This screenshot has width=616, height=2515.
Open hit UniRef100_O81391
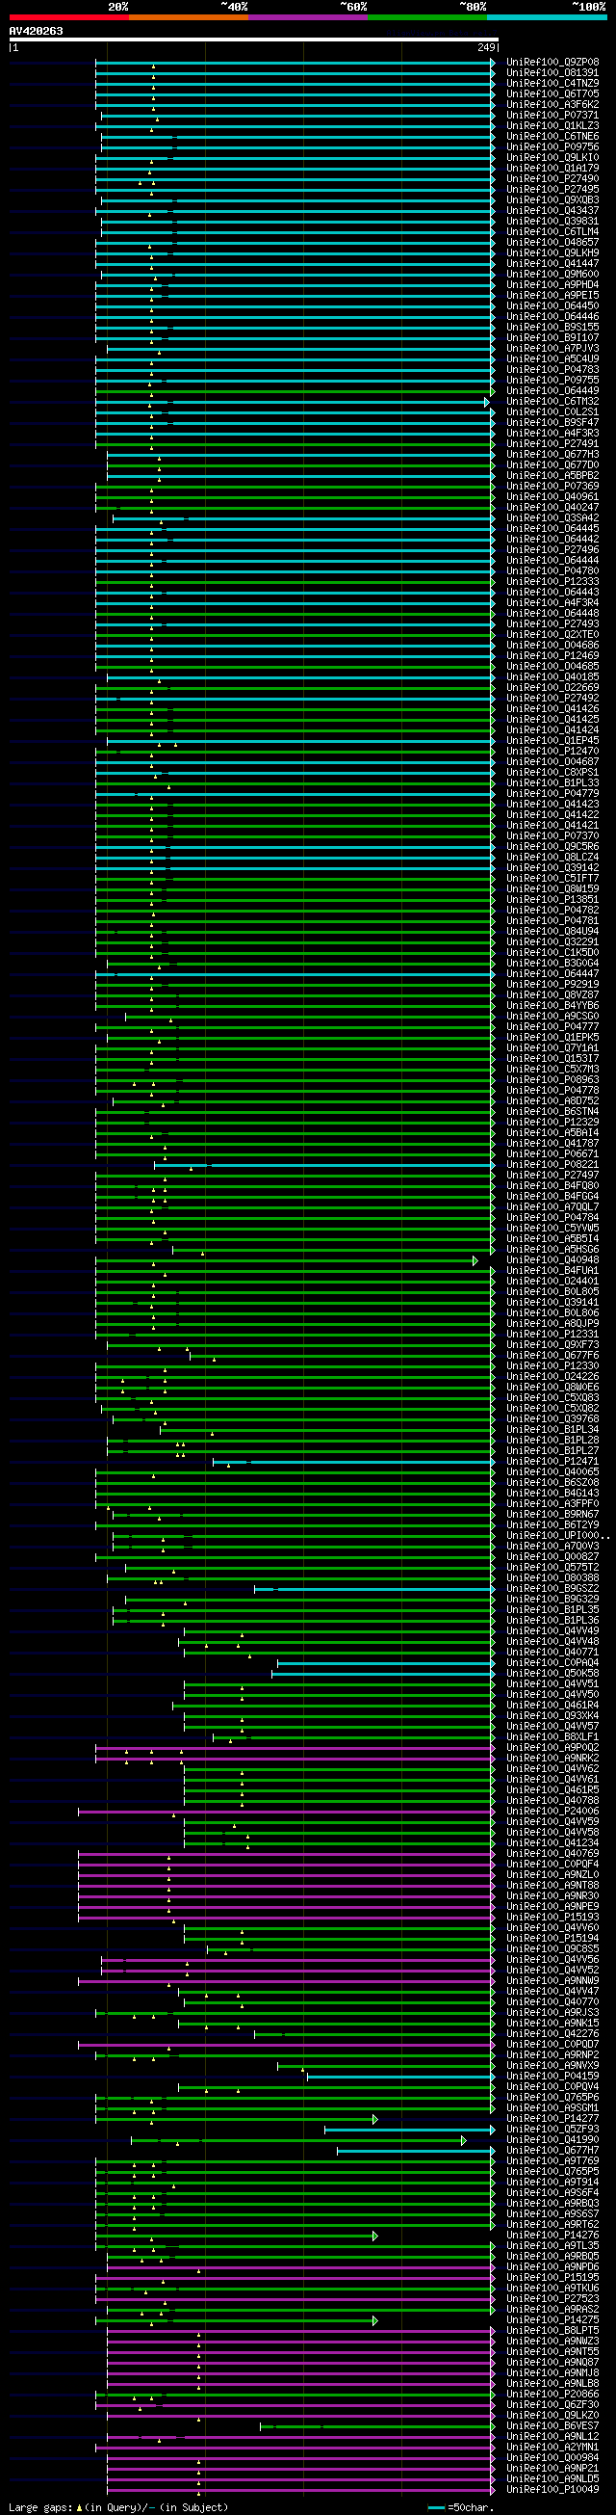[x=552, y=72]
